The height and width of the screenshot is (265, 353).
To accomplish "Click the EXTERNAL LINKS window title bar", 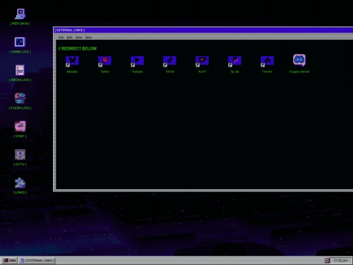I will point(203,30).
